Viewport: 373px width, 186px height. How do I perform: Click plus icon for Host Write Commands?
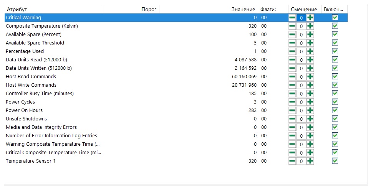tap(310, 85)
